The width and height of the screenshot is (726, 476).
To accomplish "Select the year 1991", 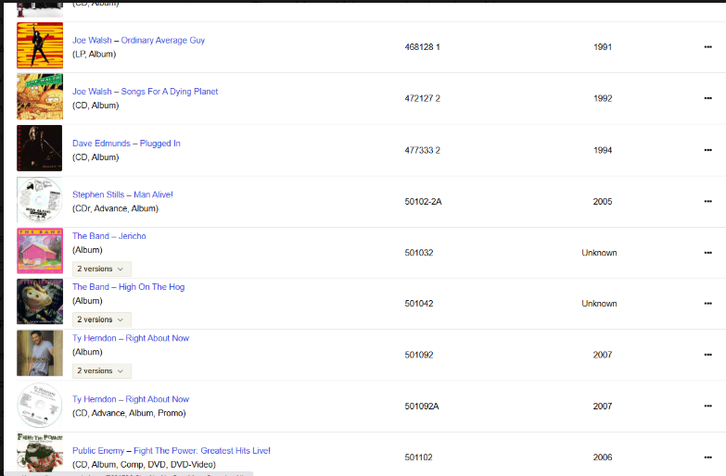I will coord(603,46).
